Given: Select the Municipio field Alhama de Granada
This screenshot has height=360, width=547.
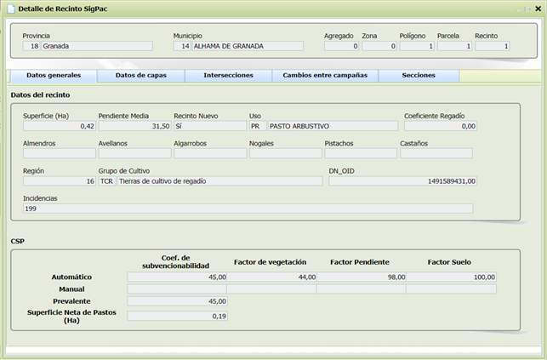Looking at the screenshot, I should pyautogui.click(x=247, y=46).
